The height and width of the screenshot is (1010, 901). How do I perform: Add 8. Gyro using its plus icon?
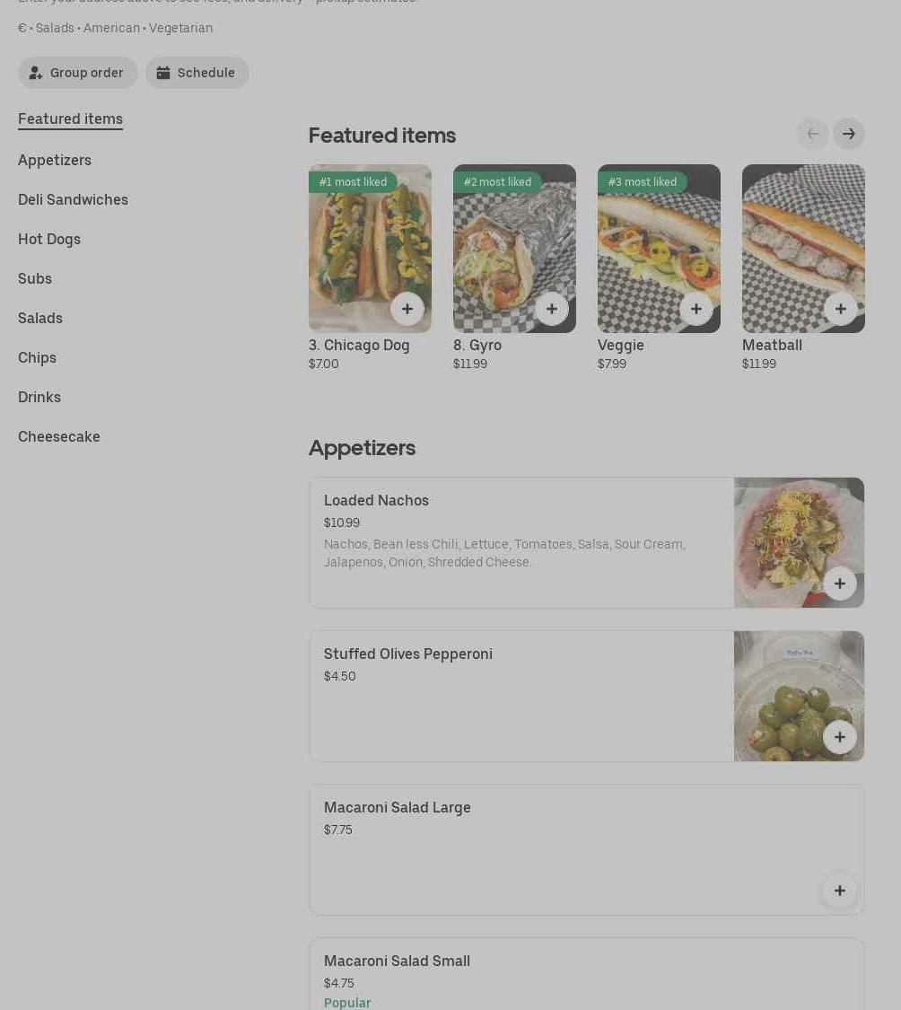click(552, 309)
